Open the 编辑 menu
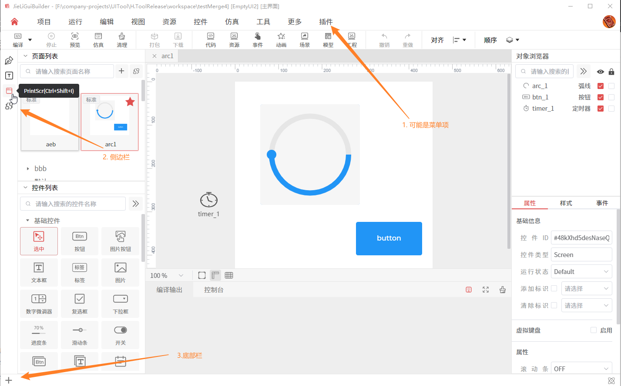 pyautogui.click(x=107, y=22)
